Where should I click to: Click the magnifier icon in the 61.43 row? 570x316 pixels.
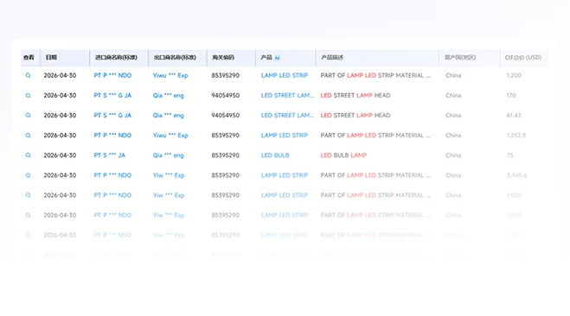(28, 116)
